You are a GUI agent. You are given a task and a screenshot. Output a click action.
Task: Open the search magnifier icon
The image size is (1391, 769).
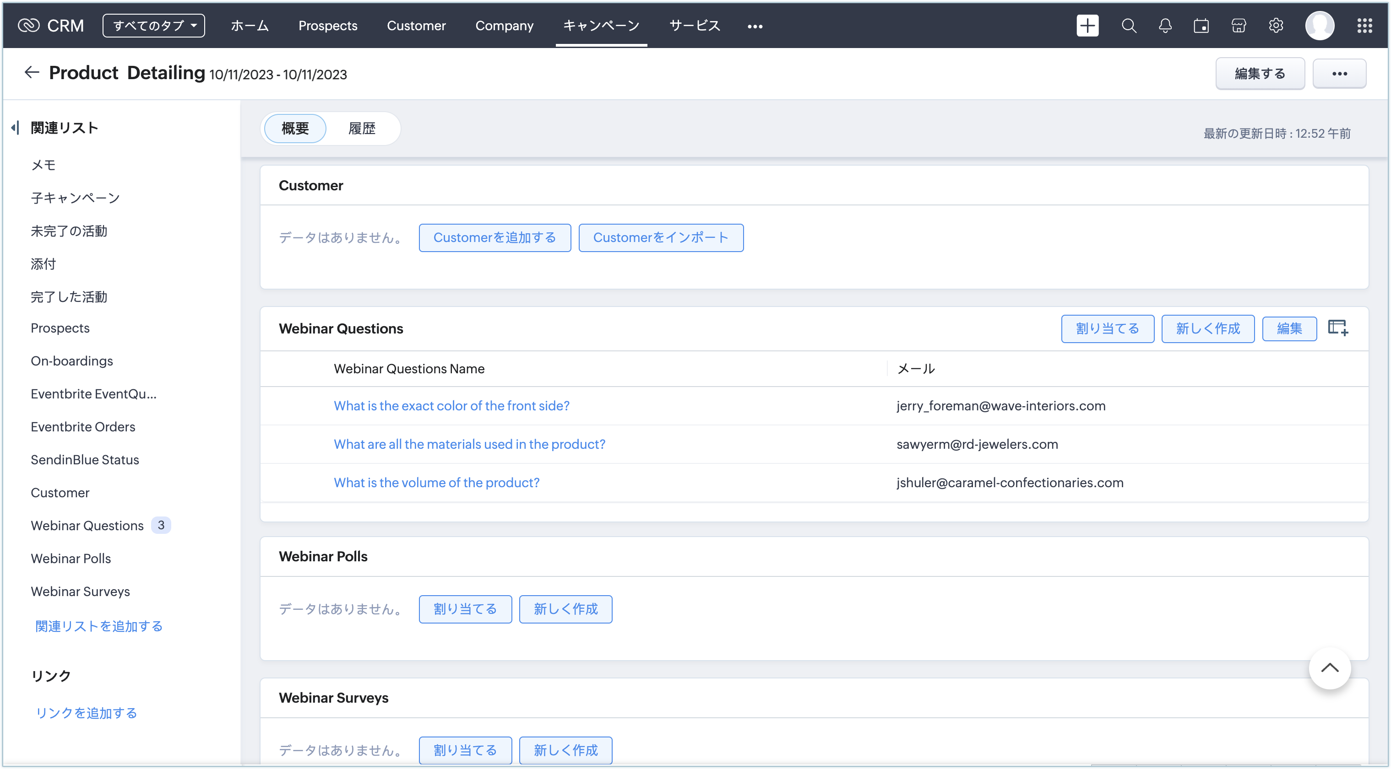point(1129,25)
